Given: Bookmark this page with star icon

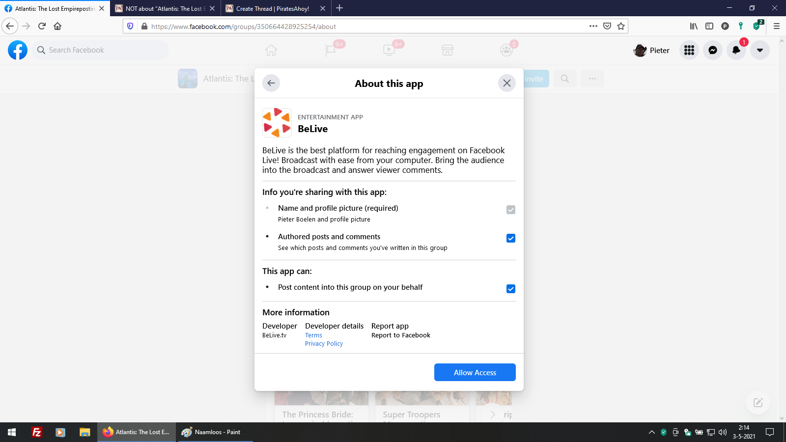Looking at the screenshot, I should [621, 26].
